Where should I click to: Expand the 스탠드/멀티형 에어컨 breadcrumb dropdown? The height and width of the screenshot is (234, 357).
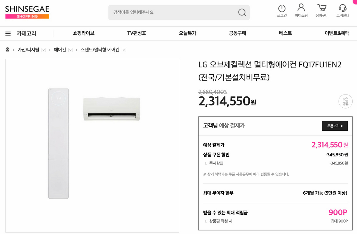[x=124, y=50]
